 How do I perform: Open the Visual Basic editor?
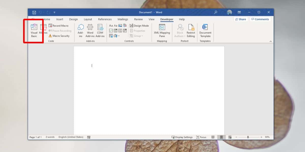34,30
